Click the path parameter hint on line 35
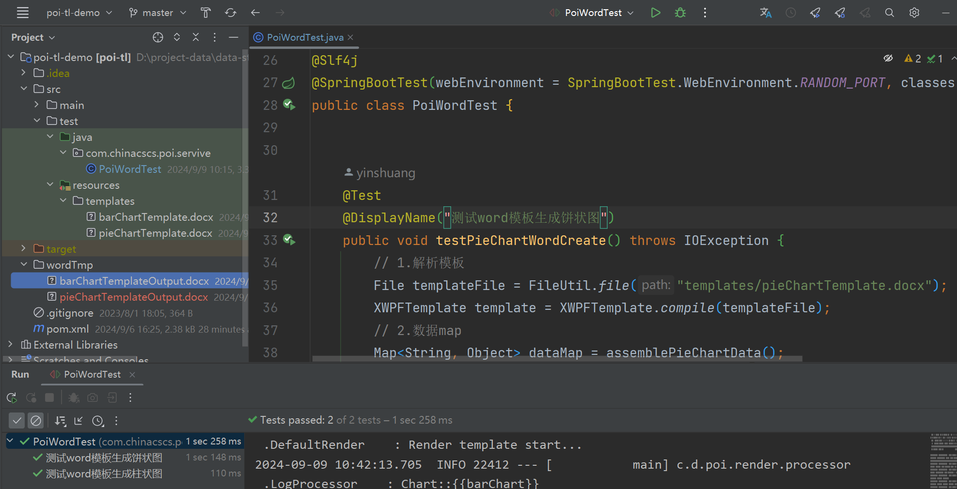The height and width of the screenshot is (489, 957). pyautogui.click(x=656, y=285)
